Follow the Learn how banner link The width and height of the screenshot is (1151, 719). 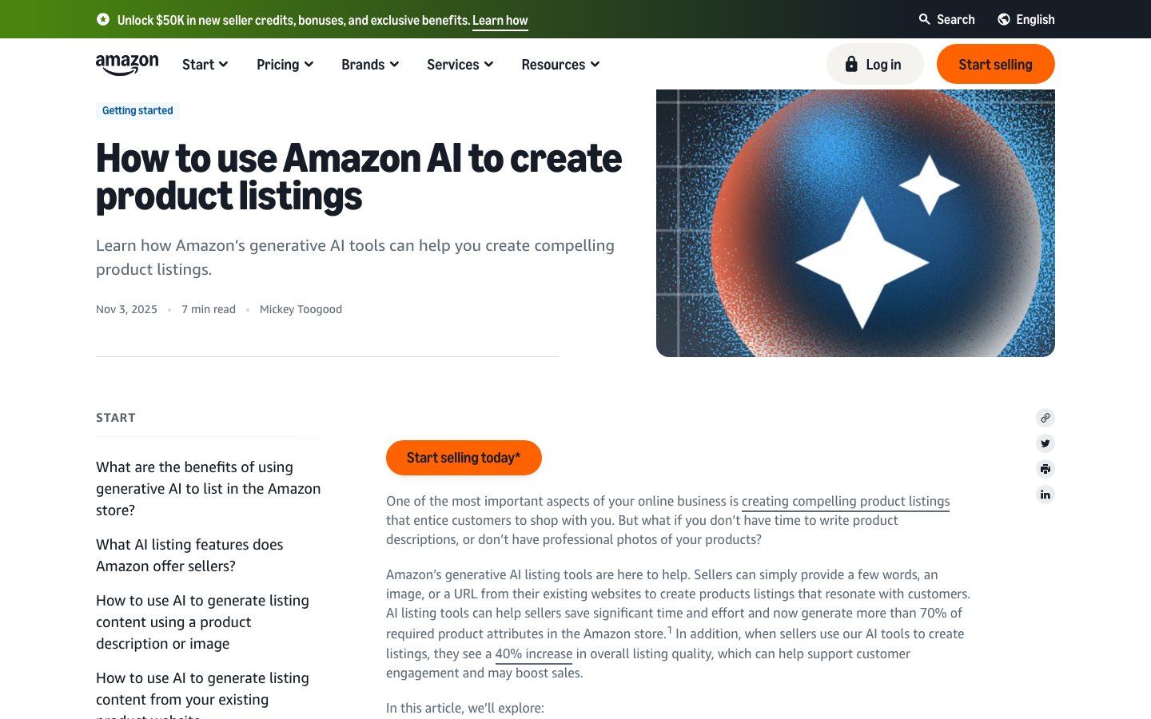(500, 20)
